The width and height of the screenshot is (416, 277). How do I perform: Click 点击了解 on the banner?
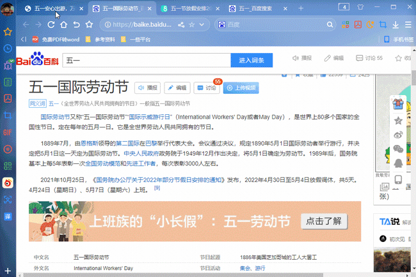tap(324, 221)
